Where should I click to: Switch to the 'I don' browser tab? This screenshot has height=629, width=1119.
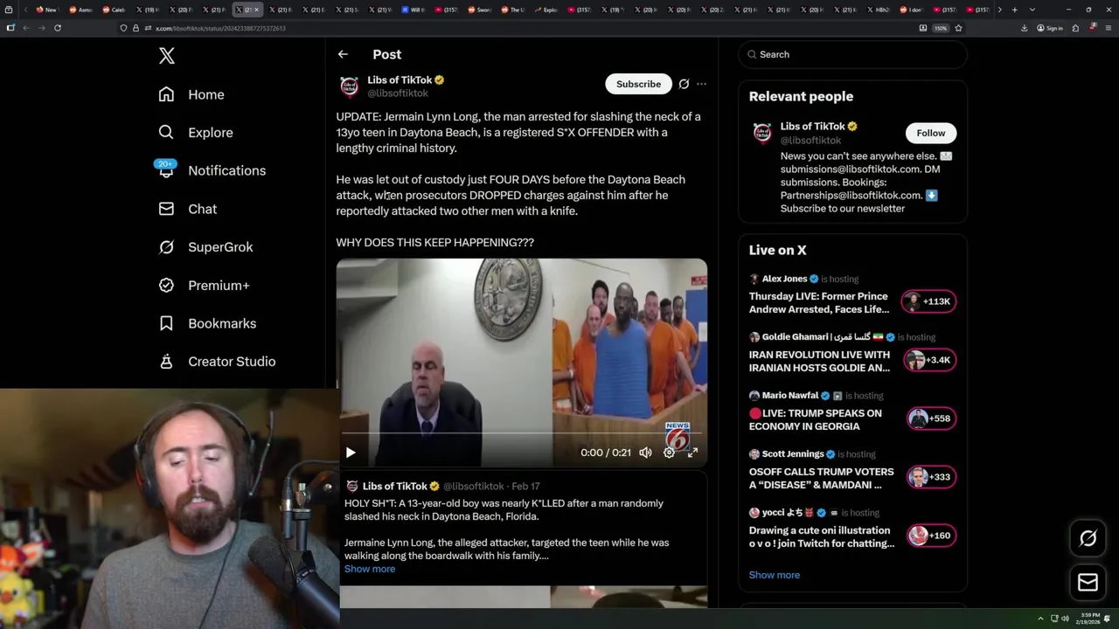coord(911,10)
